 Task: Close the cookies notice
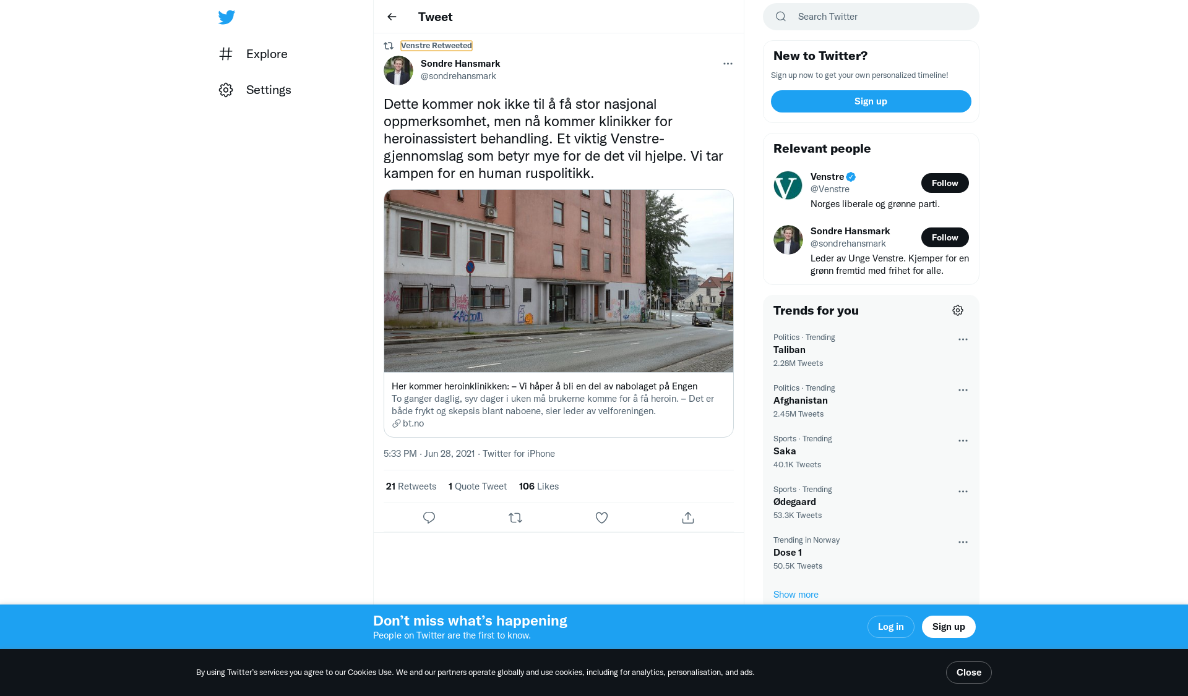pyautogui.click(x=969, y=673)
